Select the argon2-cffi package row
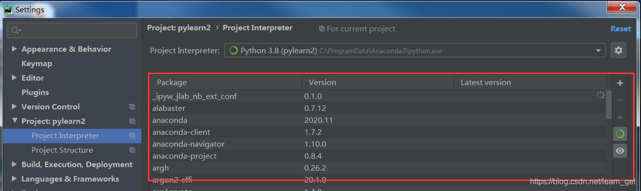 coord(378,180)
